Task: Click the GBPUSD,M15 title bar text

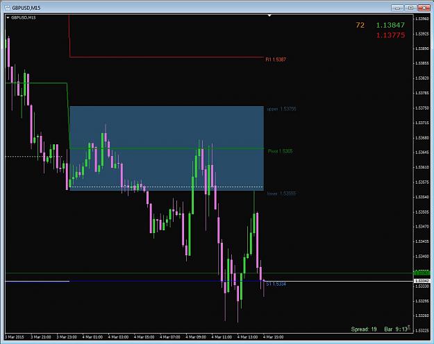Action: coord(26,8)
